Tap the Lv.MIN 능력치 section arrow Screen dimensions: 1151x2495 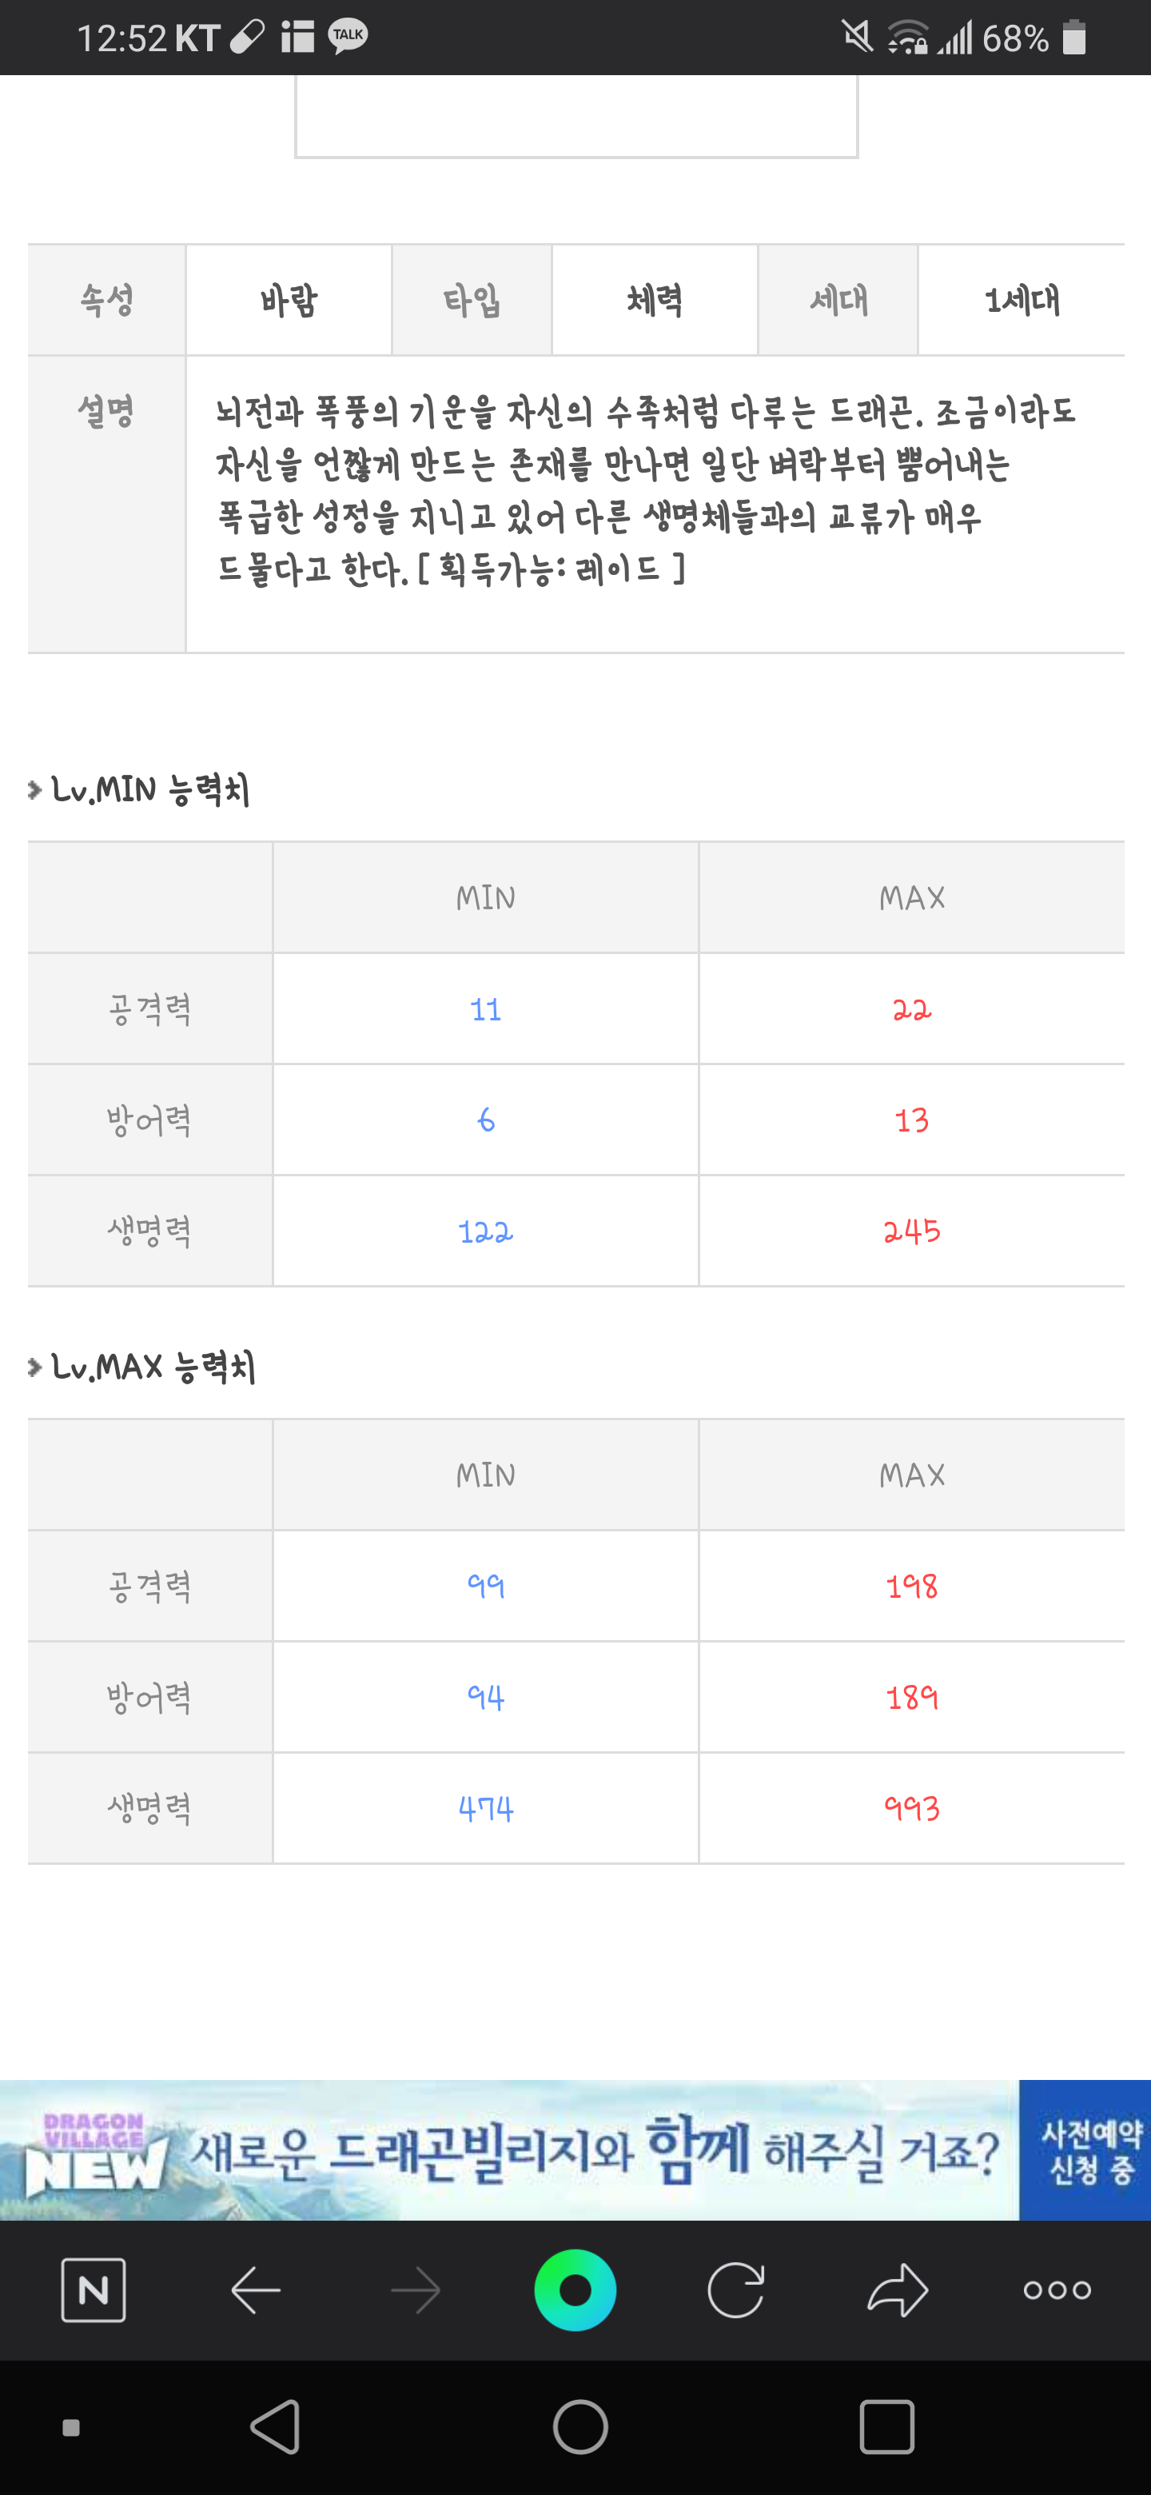[x=35, y=790]
